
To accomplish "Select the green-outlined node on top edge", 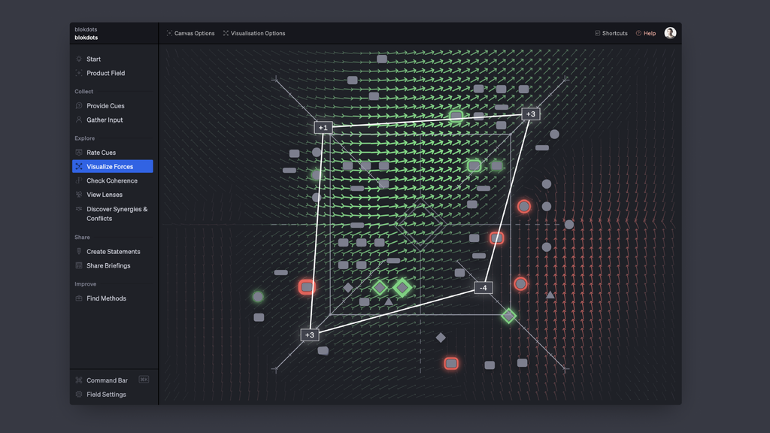I will 456,116.
